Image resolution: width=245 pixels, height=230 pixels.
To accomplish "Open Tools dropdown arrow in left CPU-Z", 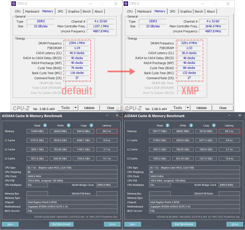I will pos(76,108).
